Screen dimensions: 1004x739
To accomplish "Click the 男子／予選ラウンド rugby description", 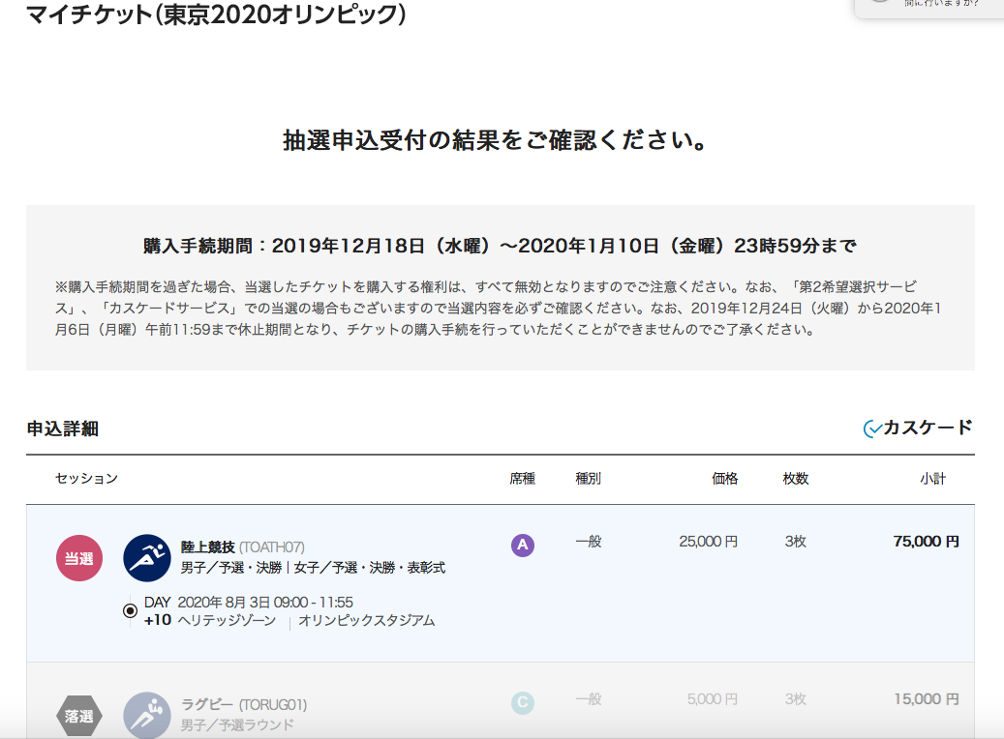I will tap(237, 724).
